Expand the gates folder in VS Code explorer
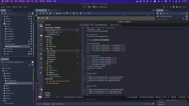The width and height of the screenshot is (189, 106). pos(45,42)
